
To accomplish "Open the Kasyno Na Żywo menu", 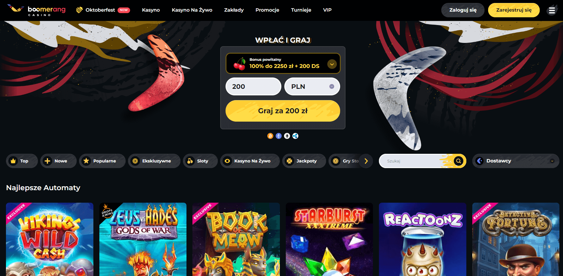I will tap(192, 10).
